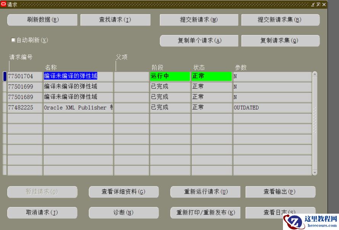The image size is (339, 230).
Task: Click 取消请求 to cancel request
Action: click(x=42, y=213)
